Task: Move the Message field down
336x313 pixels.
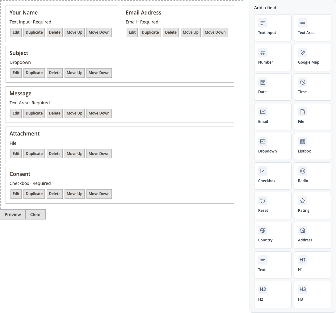Action: 99,113
